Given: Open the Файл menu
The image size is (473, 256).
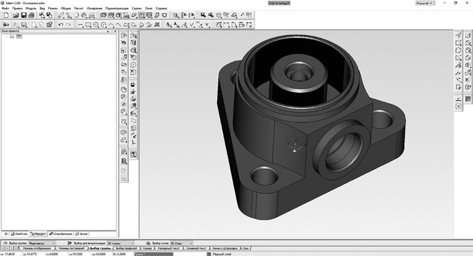Looking at the screenshot, I should click(x=5, y=8).
